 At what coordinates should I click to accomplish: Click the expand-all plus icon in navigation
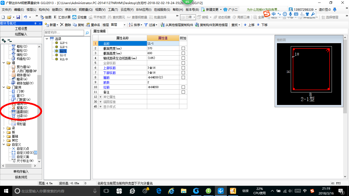point(4,40)
